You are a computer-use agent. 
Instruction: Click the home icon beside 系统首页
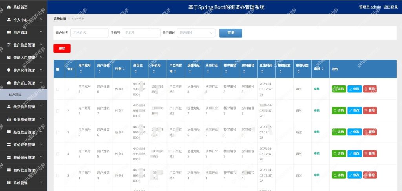click(9, 7)
